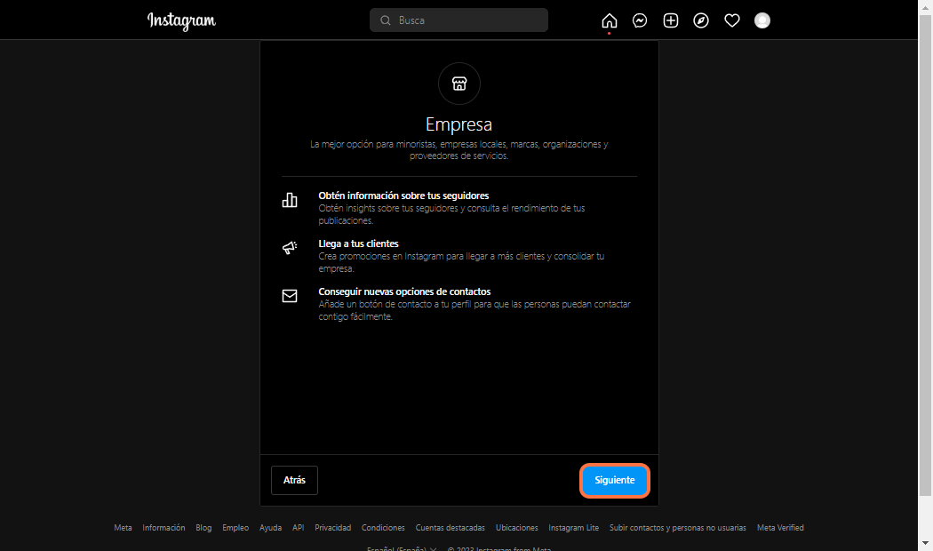933x551 pixels.
Task: Open the Condiciones footer link
Action: point(383,528)
